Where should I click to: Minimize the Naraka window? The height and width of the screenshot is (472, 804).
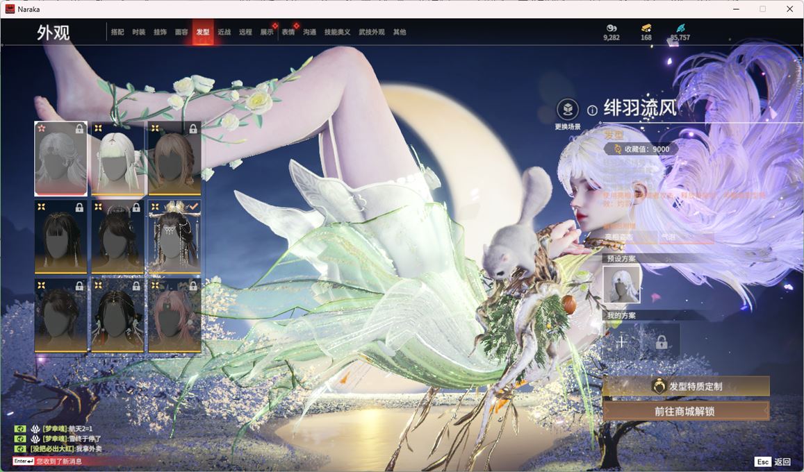pos(737,9)
